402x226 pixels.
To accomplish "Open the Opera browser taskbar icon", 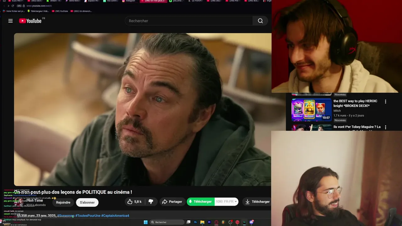I will (x=216, y=222).
